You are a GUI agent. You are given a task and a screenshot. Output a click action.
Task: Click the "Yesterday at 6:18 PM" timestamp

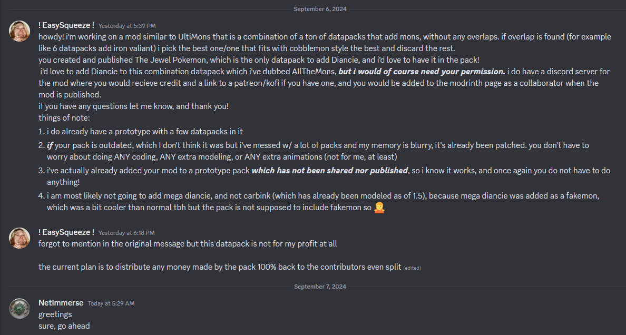tap(126, 233)
